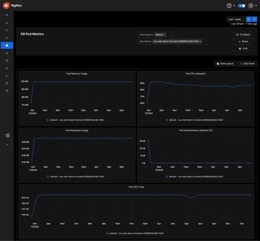This screenshot has height=241, width=260.
Task: Toggle legend series in Pod CPU utilization panel
Action: (x=194, y=120)
